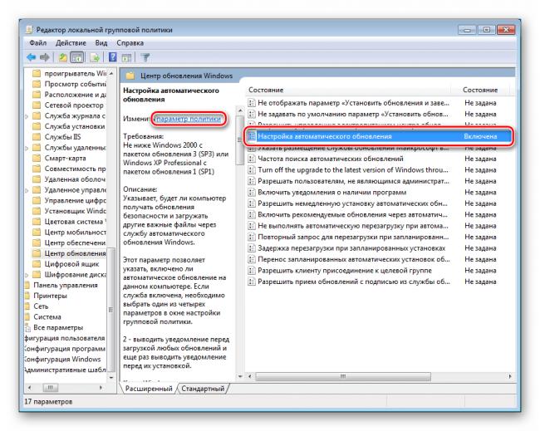Click the параметр политики link
Viewport: 540px width, 431px height.
pyautogui.click(x=189, y=119)
